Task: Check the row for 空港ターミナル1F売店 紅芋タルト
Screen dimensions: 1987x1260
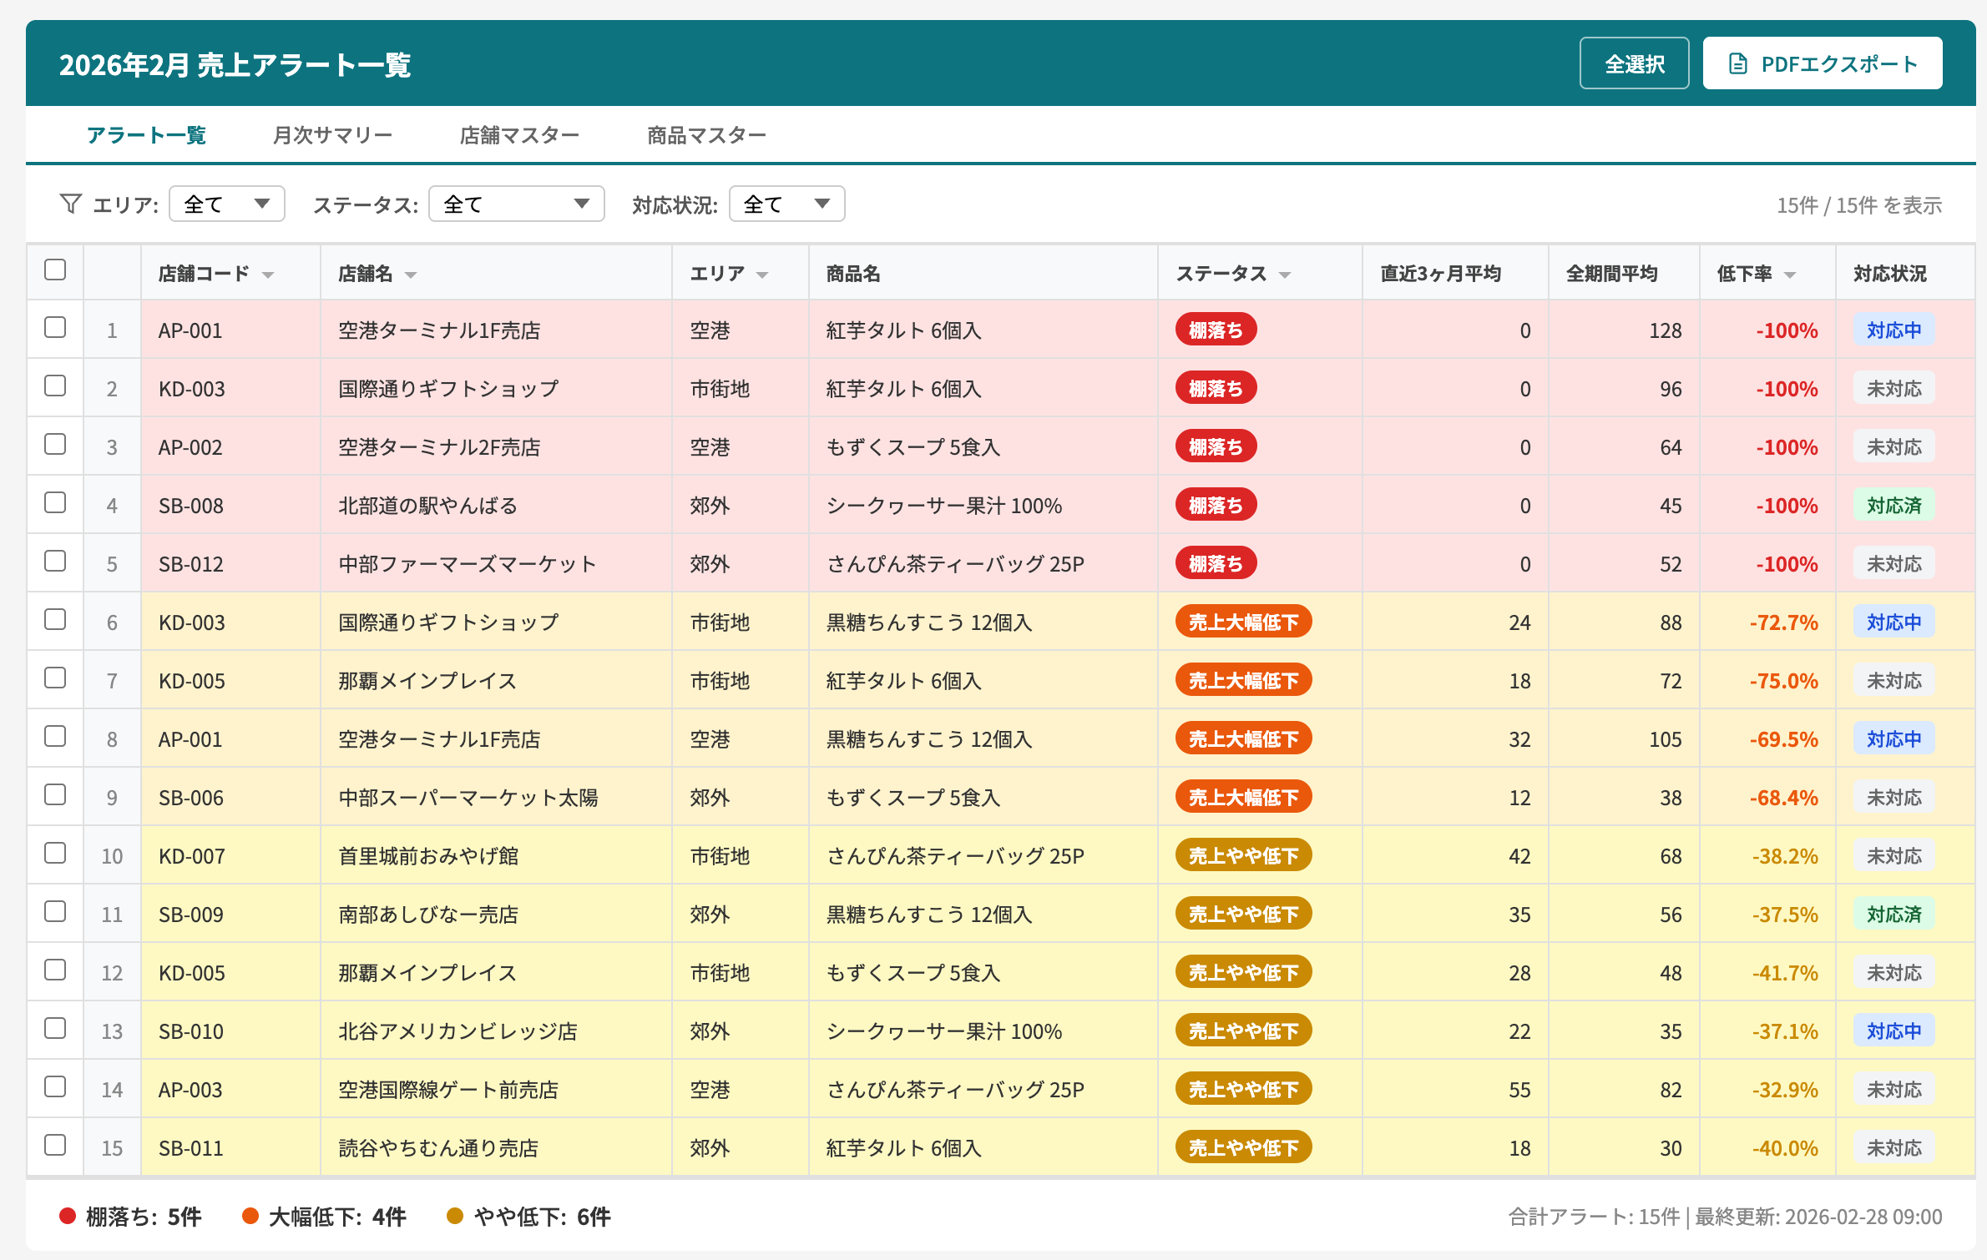Action: 54,328
